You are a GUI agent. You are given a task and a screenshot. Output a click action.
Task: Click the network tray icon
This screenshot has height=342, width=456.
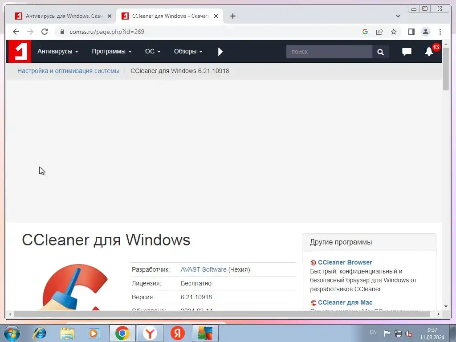pyautogui.click(x=398, y=334)
